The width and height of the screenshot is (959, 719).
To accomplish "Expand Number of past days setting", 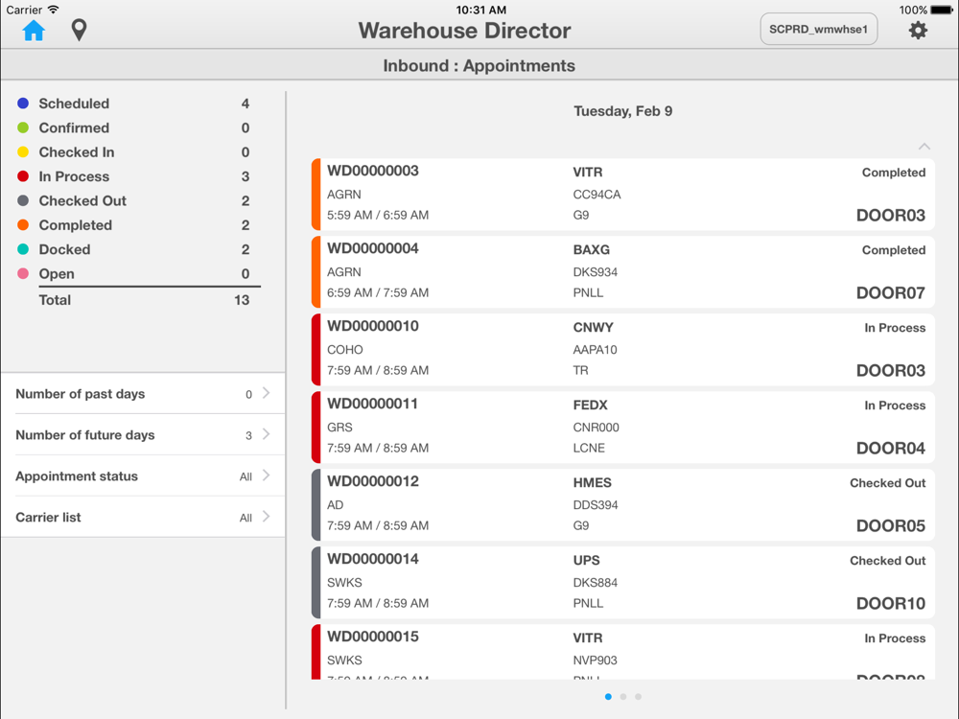I will (x=143, y=394).
